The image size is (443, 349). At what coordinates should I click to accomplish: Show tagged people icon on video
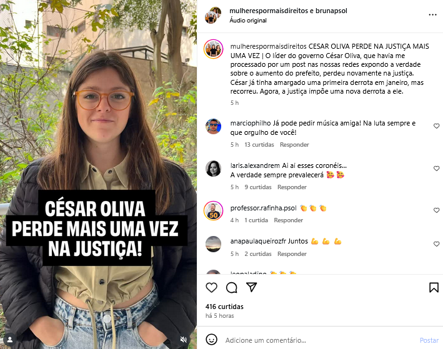tap(10, 339)
